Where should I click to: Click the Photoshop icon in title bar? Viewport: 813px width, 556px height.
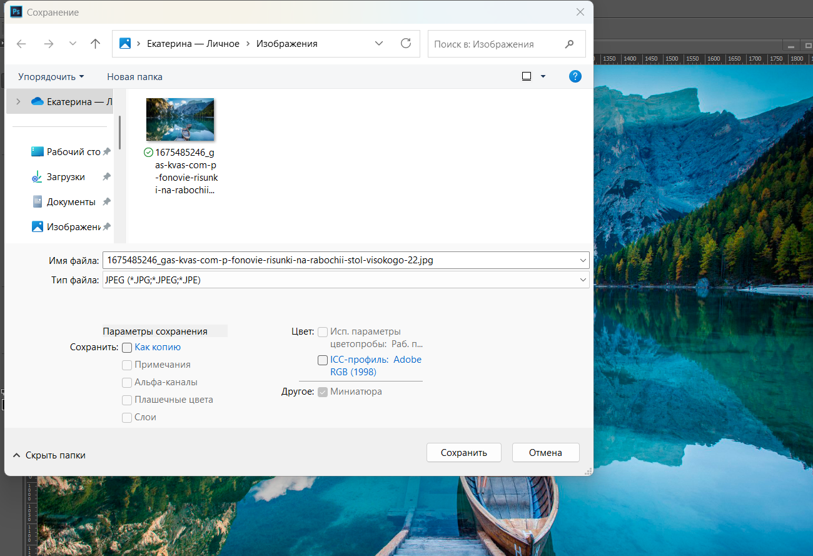pos(16,12)
